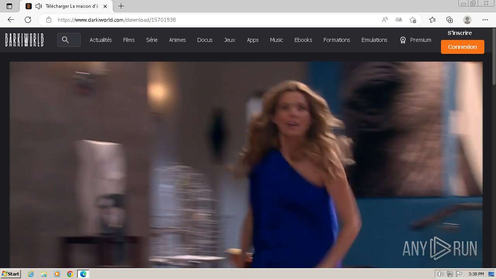This screenshot has width=496, height=279.
Task: Add this page to favorites
Action: coord(413,20)
